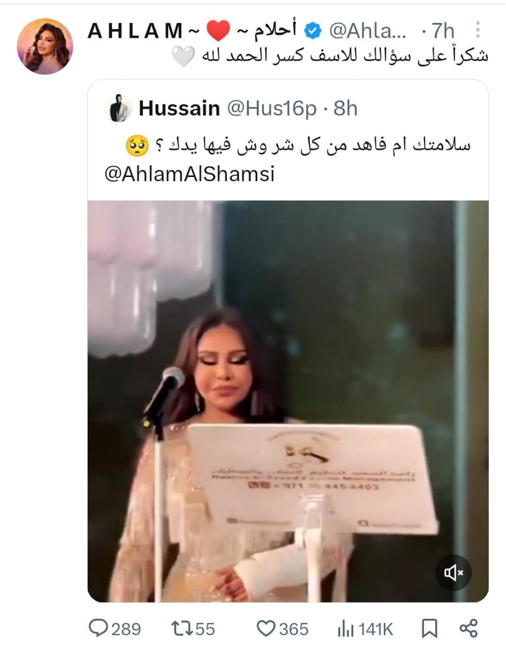Open Hussain's small avatar in quoted tweet
The width and height of the screenshot is (506, 653).
click(118, 109)
